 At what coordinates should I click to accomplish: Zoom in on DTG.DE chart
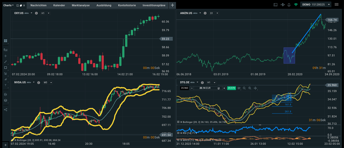click(x=250, y=88)
